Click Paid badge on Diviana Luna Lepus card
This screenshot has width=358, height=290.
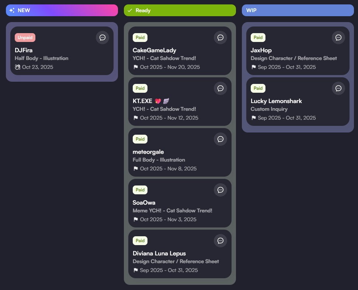point(140,241)
